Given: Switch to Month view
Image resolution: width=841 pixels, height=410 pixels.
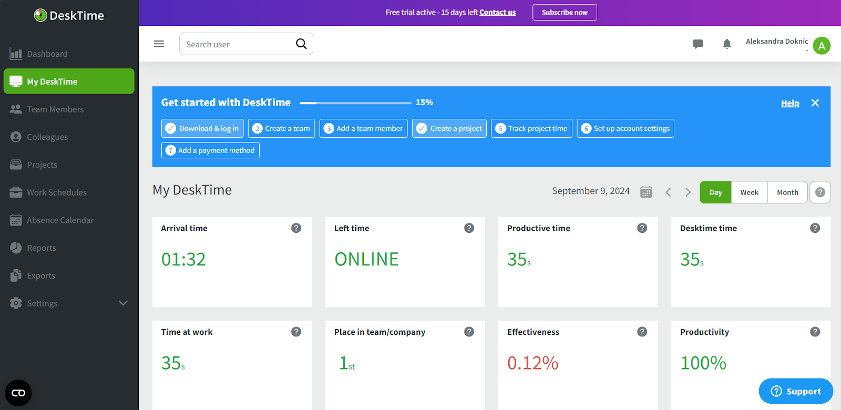Looking at the screenshot, I should 787,192.
